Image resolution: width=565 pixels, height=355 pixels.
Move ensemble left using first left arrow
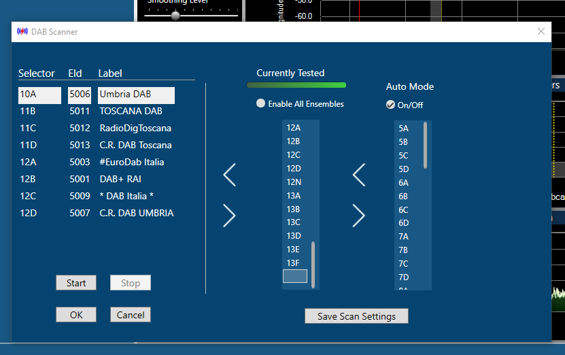tap(230, 175)
